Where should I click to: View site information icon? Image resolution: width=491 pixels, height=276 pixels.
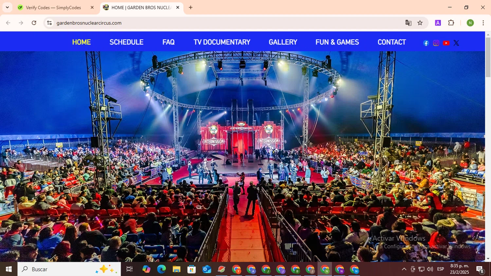(49, 23)
